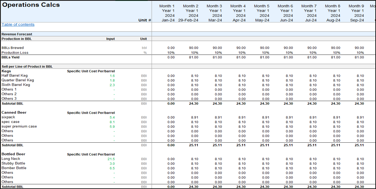The height and width of the screenshot is (189, 376).
Task: Click the Half Barrel Keg cost input 1.6
Action: pos(112,76)
